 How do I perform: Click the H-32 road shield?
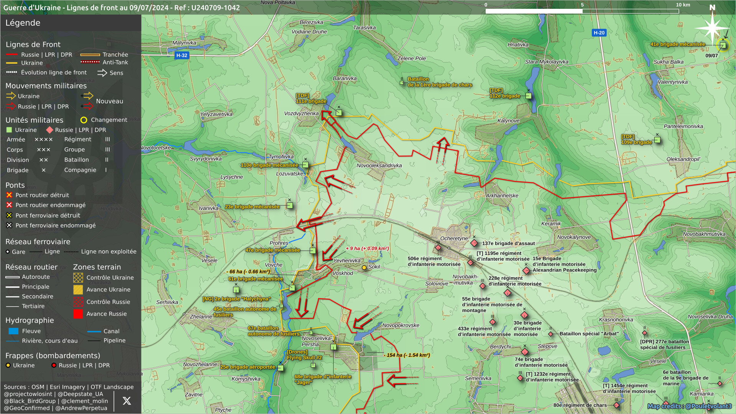[182, 55]
